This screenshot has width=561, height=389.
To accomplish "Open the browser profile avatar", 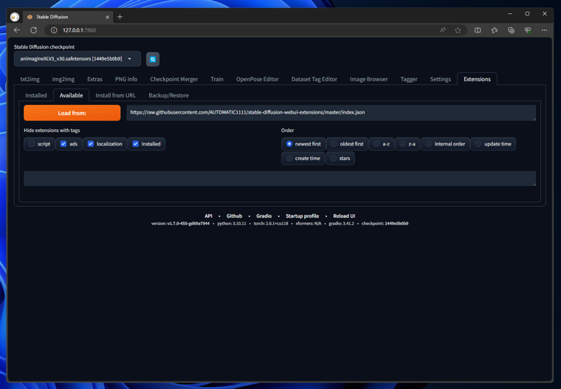I will tap(15, 17).
